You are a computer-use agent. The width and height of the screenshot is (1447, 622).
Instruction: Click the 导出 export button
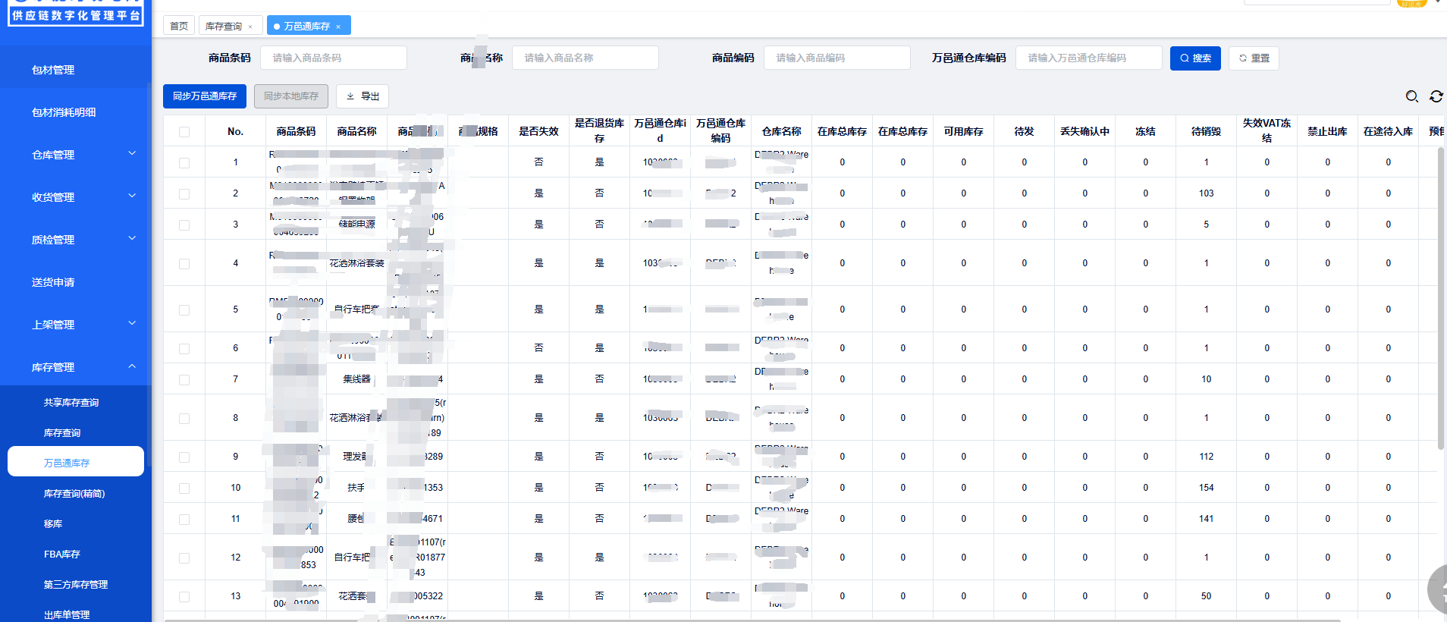click(x=363, y=96)
